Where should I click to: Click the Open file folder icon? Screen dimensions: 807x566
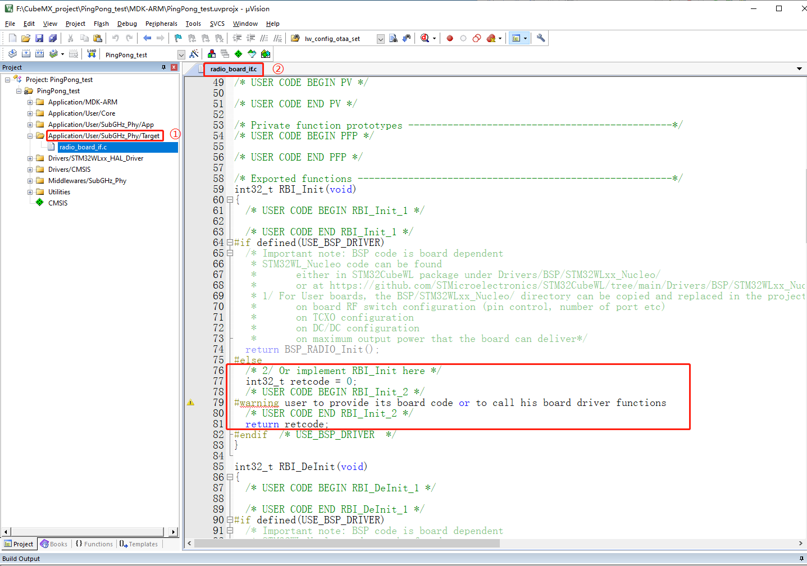point(26,38)
